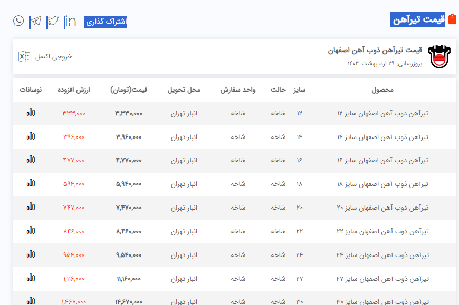
Task: Click the قیمت(تومان) column header
Action: 129,90
